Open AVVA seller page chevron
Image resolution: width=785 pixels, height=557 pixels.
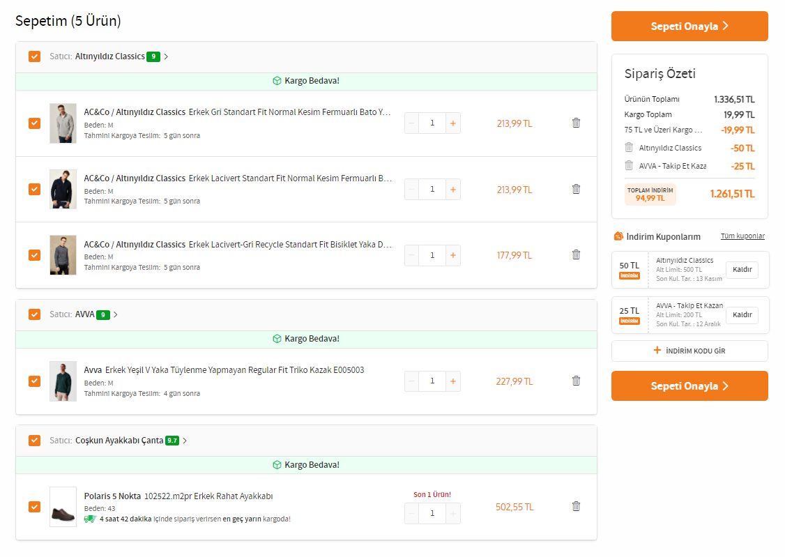[116, 315]
